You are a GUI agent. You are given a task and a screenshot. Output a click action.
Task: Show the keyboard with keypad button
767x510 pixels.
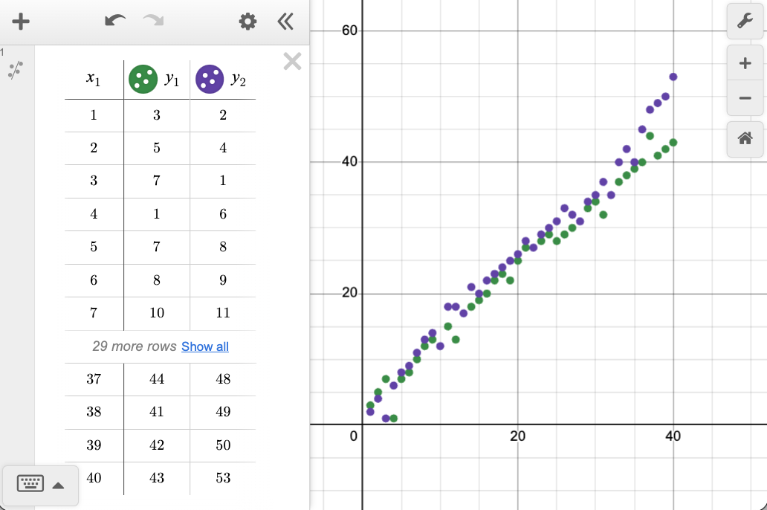30,484
